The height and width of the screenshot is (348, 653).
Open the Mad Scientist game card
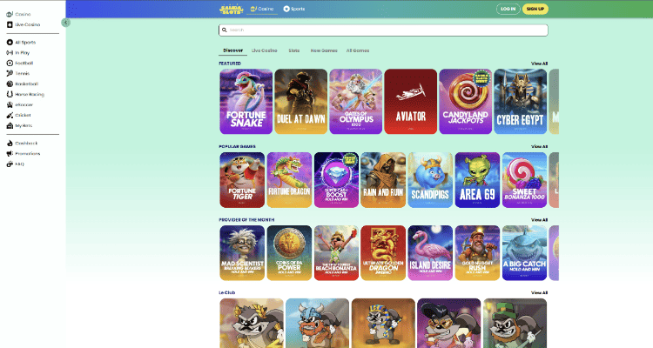(x=242, y=253)
